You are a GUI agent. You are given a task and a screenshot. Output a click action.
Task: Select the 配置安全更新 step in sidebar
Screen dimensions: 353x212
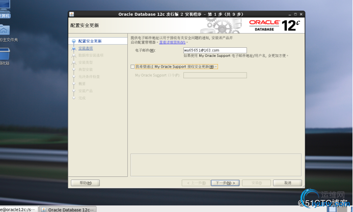(90, 41)
